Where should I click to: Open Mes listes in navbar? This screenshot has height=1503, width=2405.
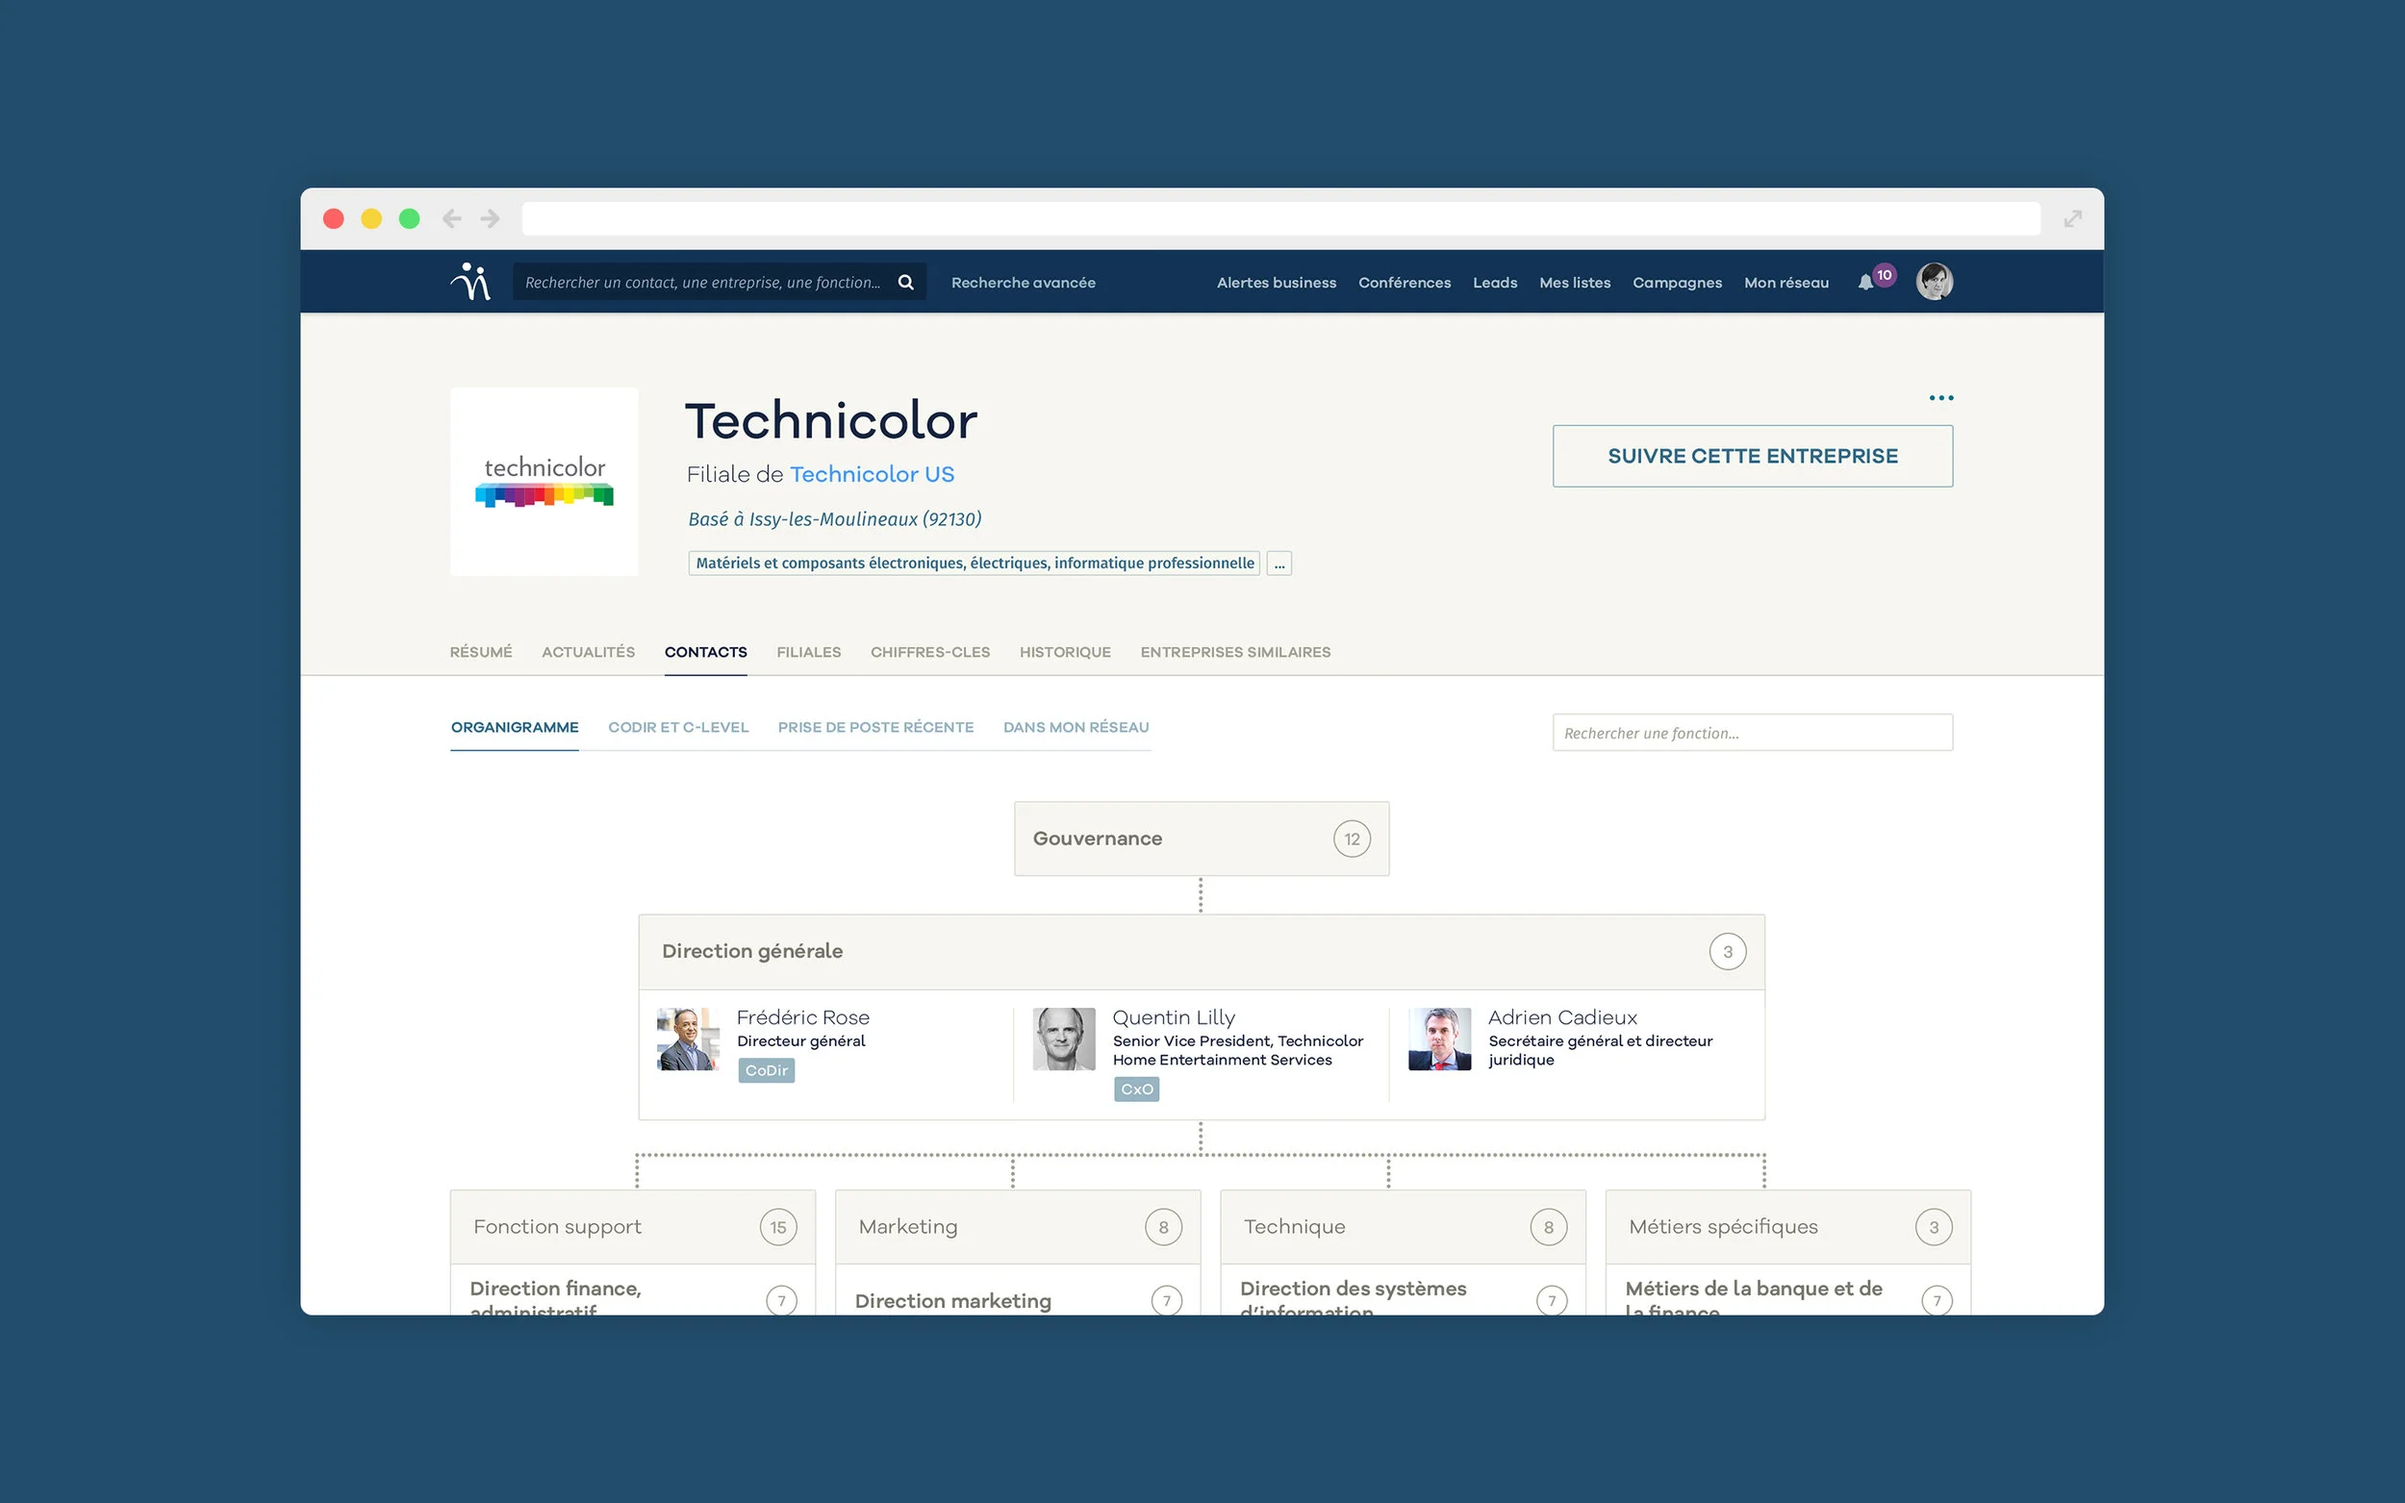1575,283
